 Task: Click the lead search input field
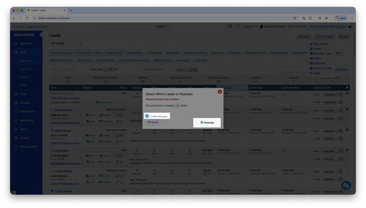click(129, 27)
